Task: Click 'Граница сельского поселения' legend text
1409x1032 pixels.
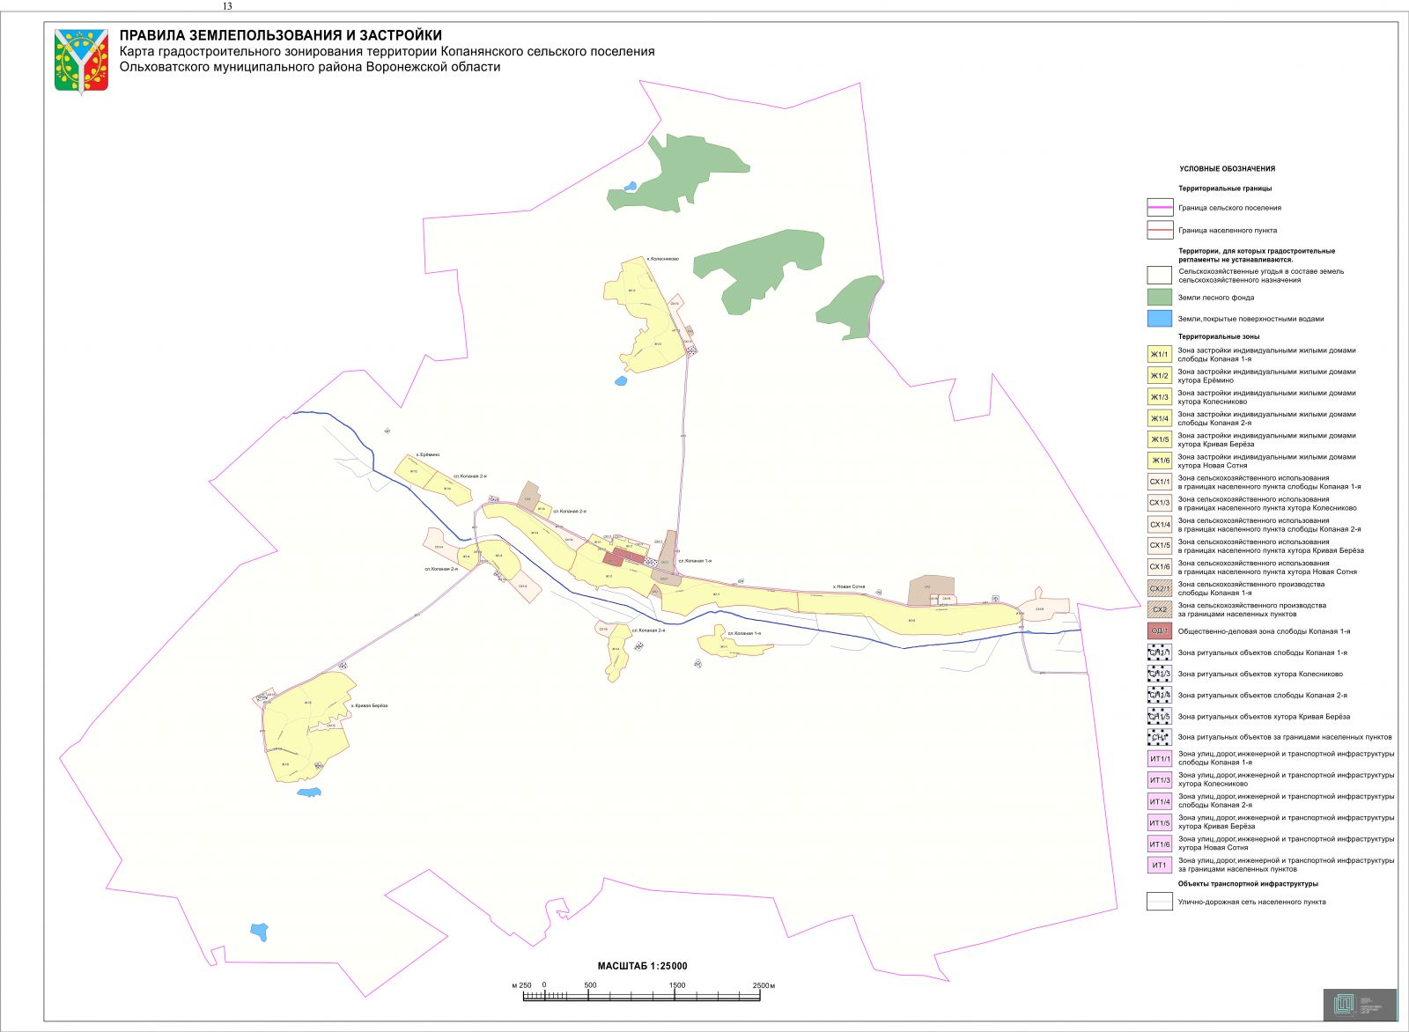Action: 1230,208
